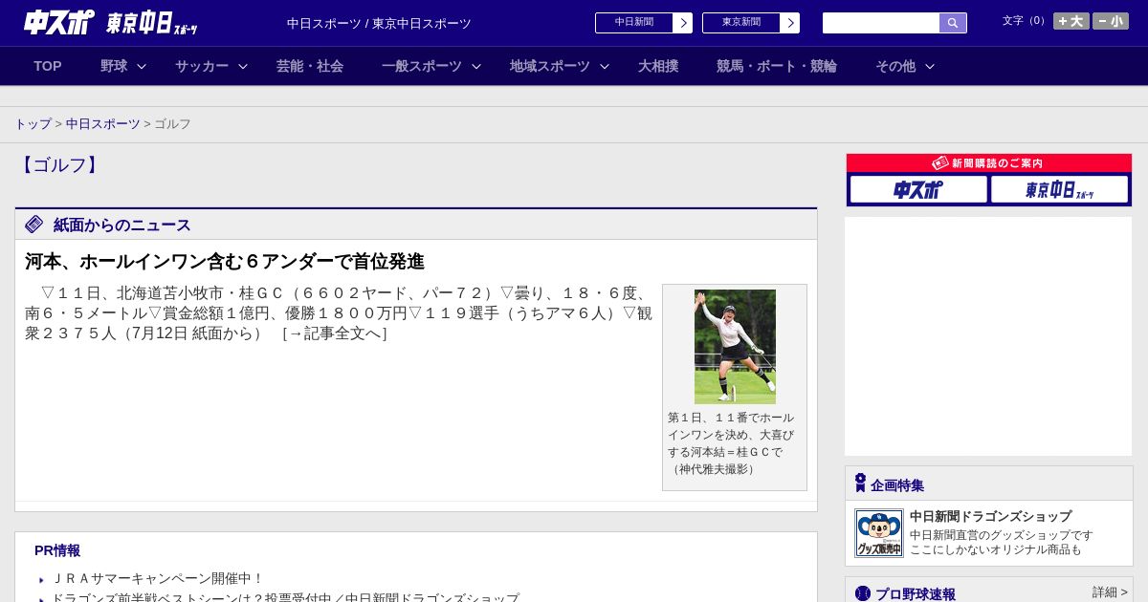This screenshot has height=602, width=1148.
Task: Open headline 河本、ホールインワン含む６アンダーで首位発進
Action: (x=225, y=261)
